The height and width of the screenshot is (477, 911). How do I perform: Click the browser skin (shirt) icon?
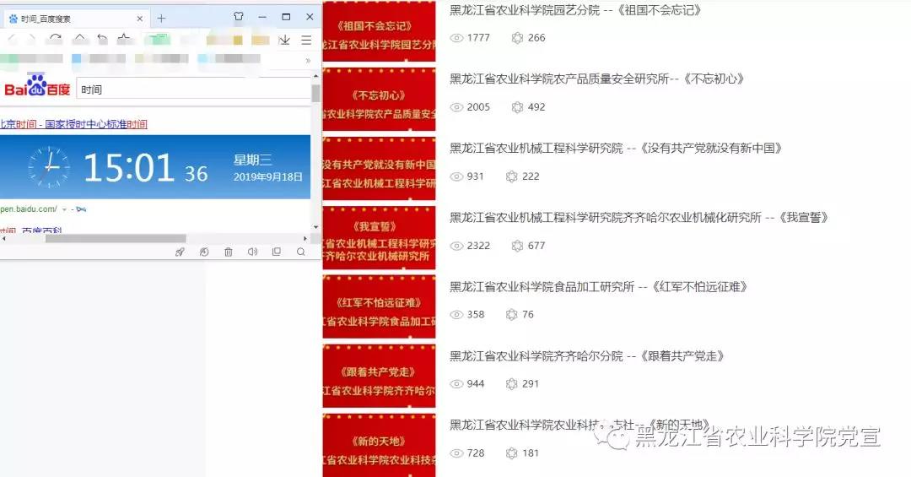(239, 17)
